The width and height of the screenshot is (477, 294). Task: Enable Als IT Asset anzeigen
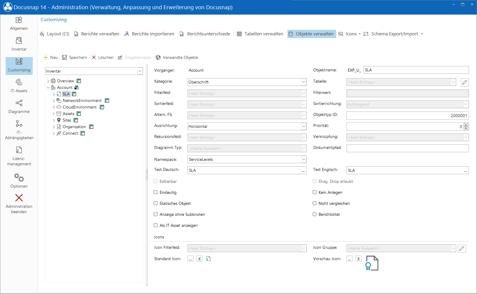click(x=155, y=225)
